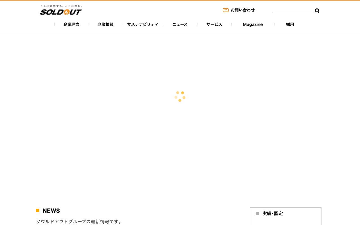
Task: Open the サービス navigation item
Action: pos(214,24)
